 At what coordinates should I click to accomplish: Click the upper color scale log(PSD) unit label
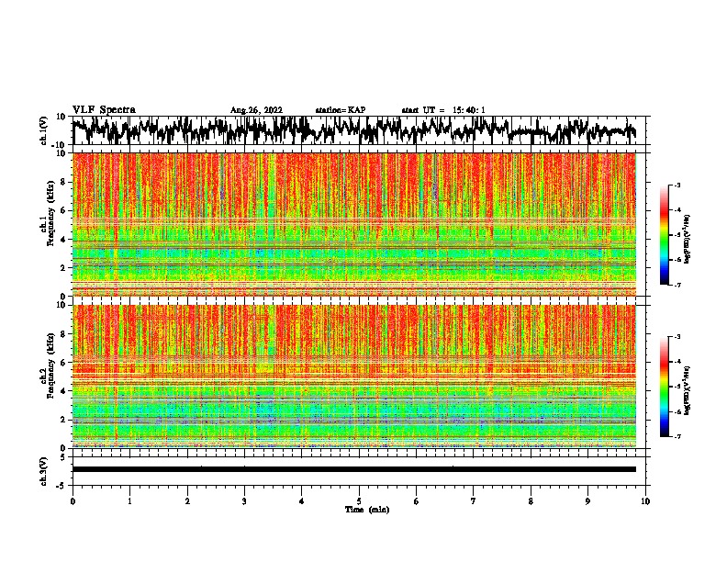(x=688, y=239)
